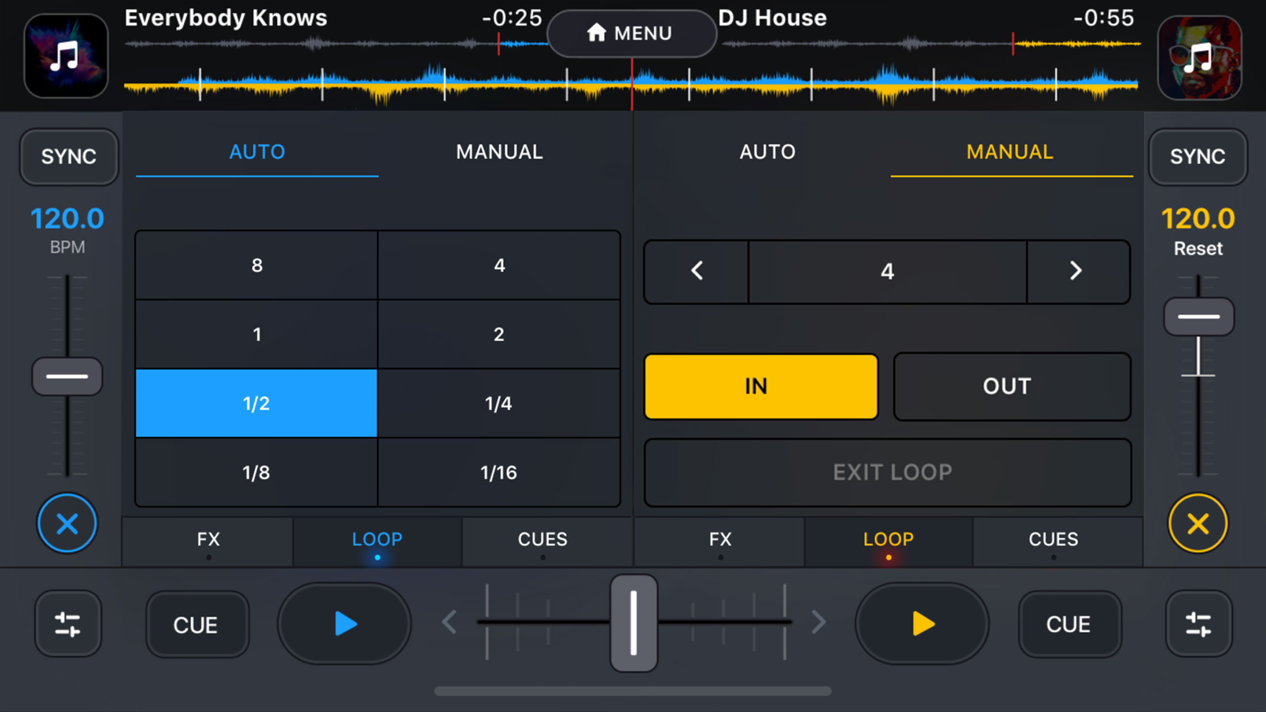Play the left deck track
This screenshot has height=712, width=1266.
345,623
